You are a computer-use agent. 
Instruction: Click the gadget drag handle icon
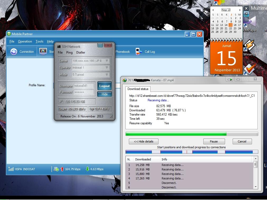[x=246, y=19]
